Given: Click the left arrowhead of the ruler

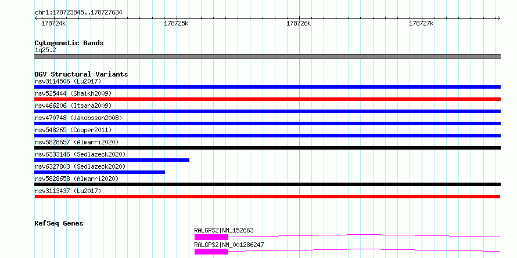Looking at the screenshot, I should click(x=36, y=19).
